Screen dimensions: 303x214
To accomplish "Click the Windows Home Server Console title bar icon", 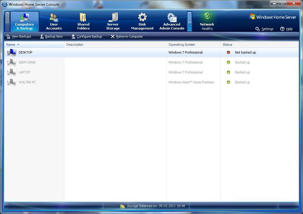I will (x=5, y=4).
